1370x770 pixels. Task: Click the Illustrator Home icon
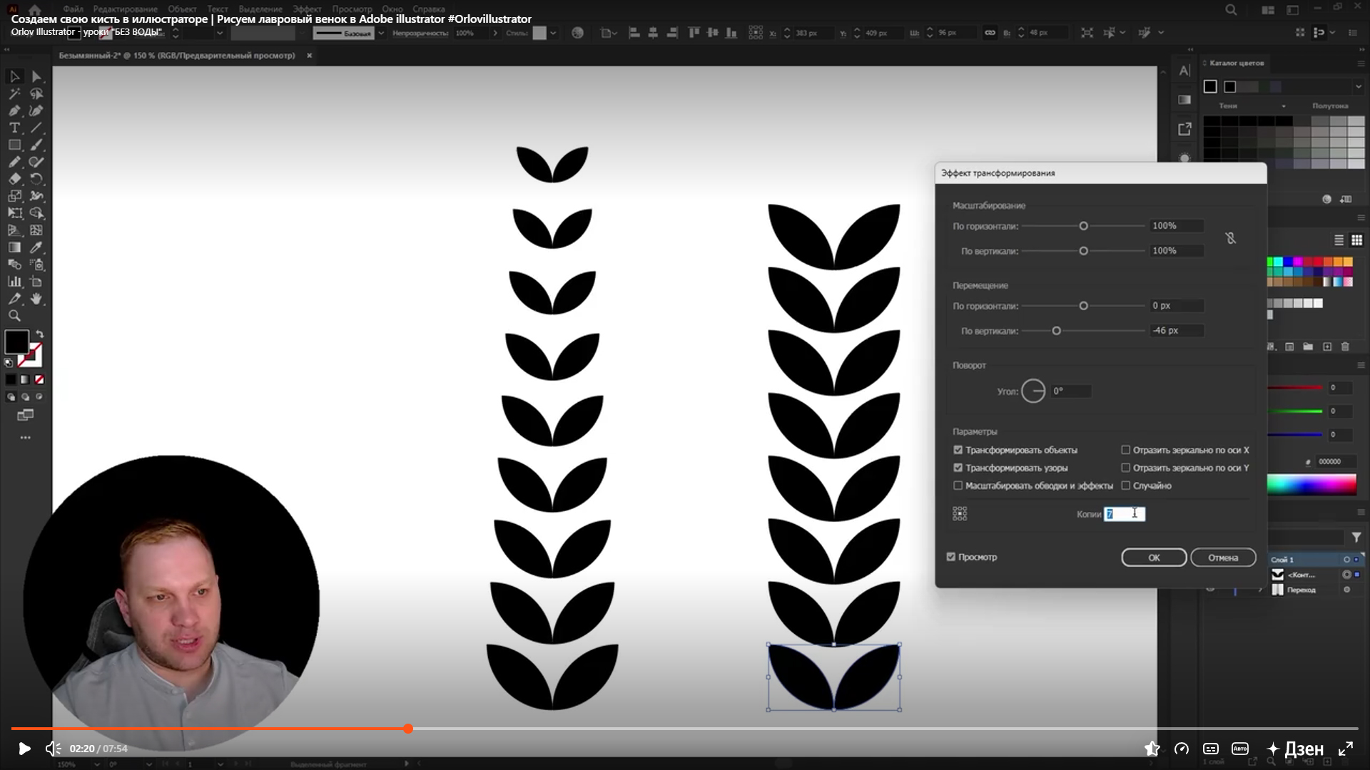pos(34,9)
